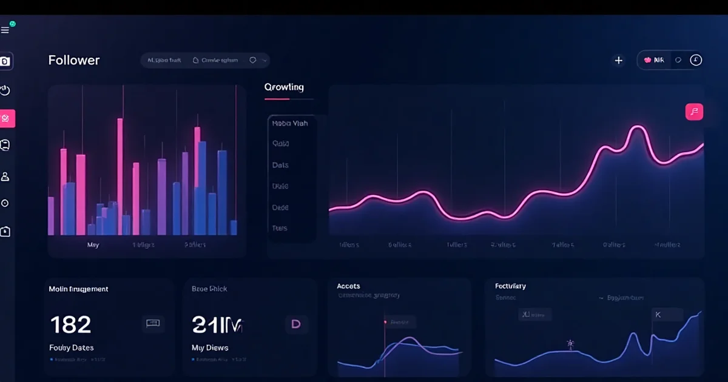The width and height of the screenshot is (728, 382).
Task: Click the power-style icon in the sidebar
Action: tap(5, 90)
